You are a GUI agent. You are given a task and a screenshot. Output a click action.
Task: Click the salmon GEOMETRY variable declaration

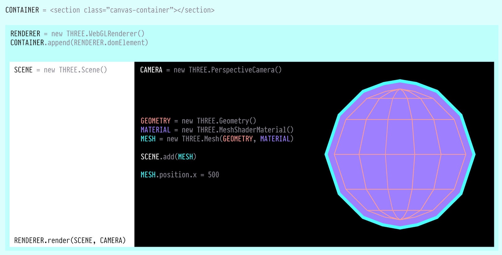coord(156,121)
